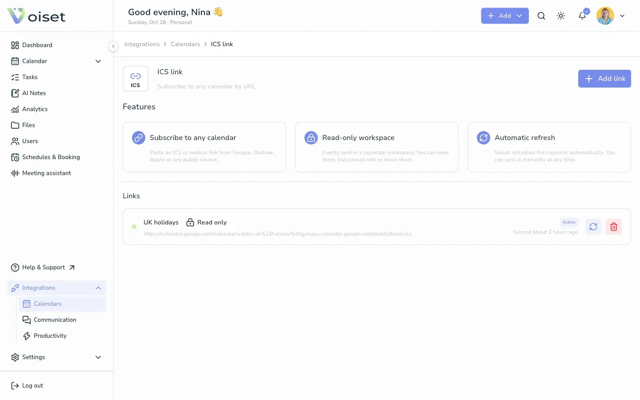
Task: Click the Voiset logo
Action: point(36,16)
